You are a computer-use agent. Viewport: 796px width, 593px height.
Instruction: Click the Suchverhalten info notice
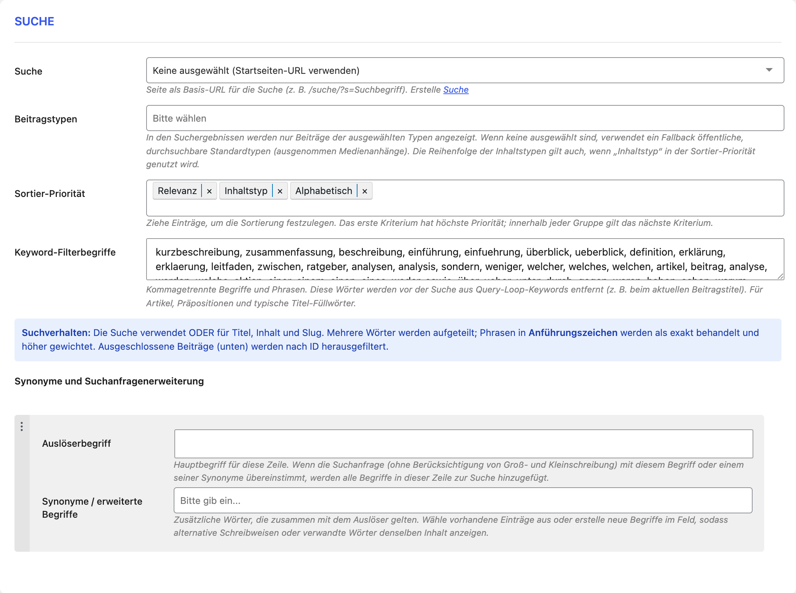398,340
